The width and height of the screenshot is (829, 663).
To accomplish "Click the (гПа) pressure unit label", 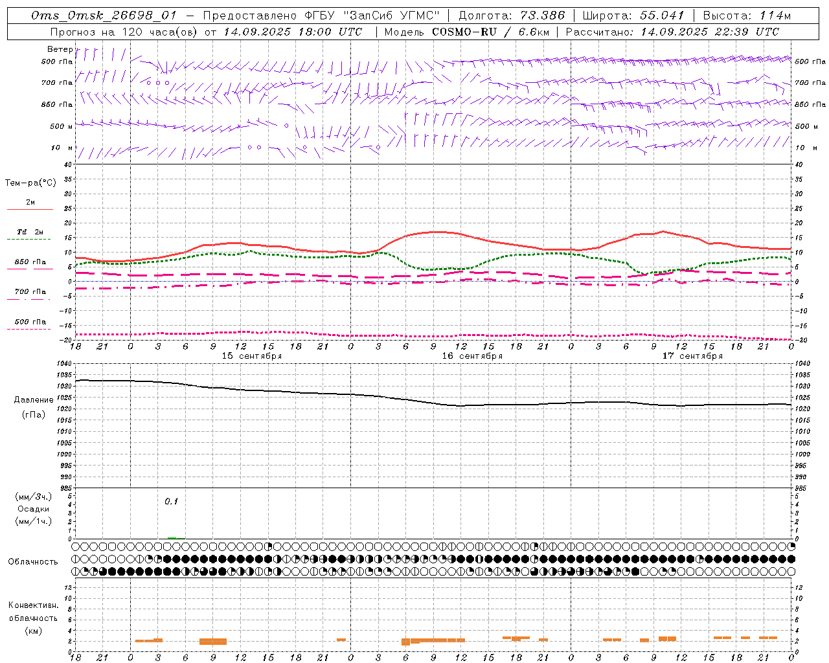I will (x=33, y=415).
